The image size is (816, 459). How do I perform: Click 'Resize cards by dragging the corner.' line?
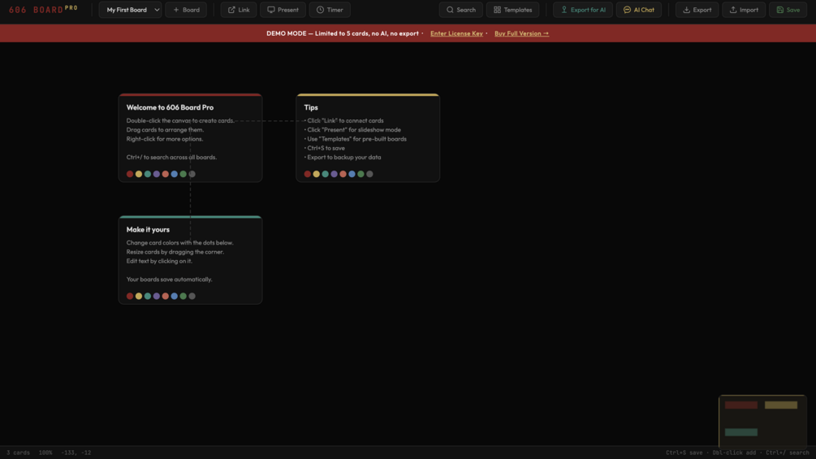tap(175, 252)
